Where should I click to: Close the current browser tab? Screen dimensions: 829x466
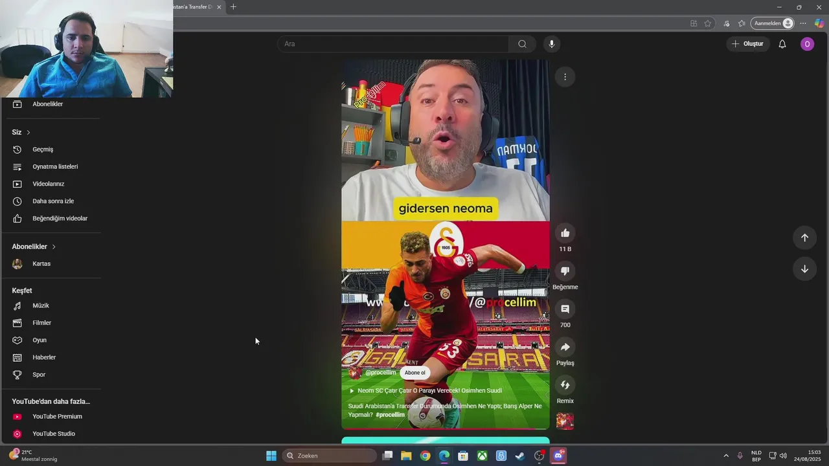pos(219,7)
